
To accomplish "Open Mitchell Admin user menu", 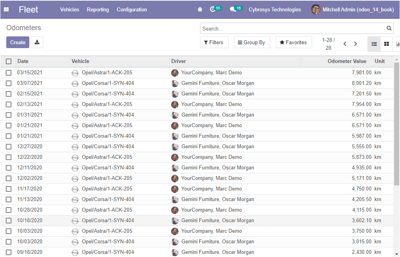I will point(353,9).
